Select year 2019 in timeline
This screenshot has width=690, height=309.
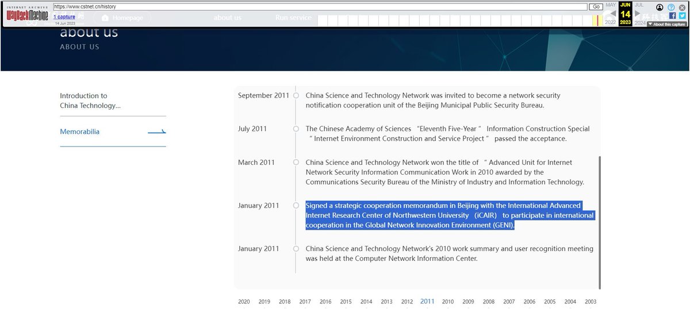click(264, 302)
